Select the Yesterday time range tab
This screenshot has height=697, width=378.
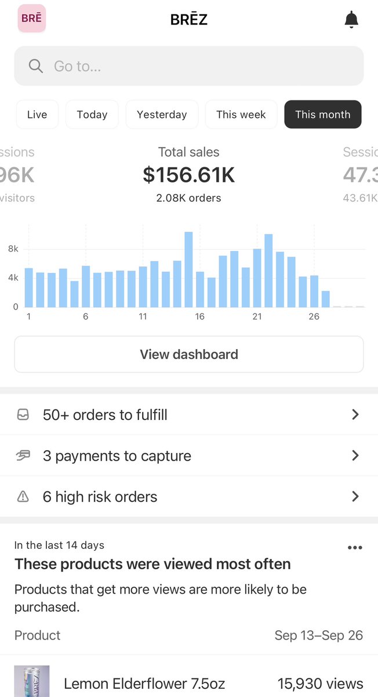pos(162,114)
